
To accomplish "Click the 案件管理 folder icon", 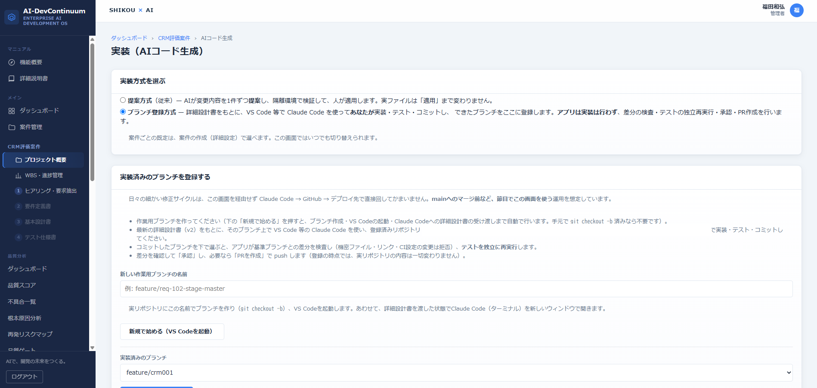I will pos(12,127).
